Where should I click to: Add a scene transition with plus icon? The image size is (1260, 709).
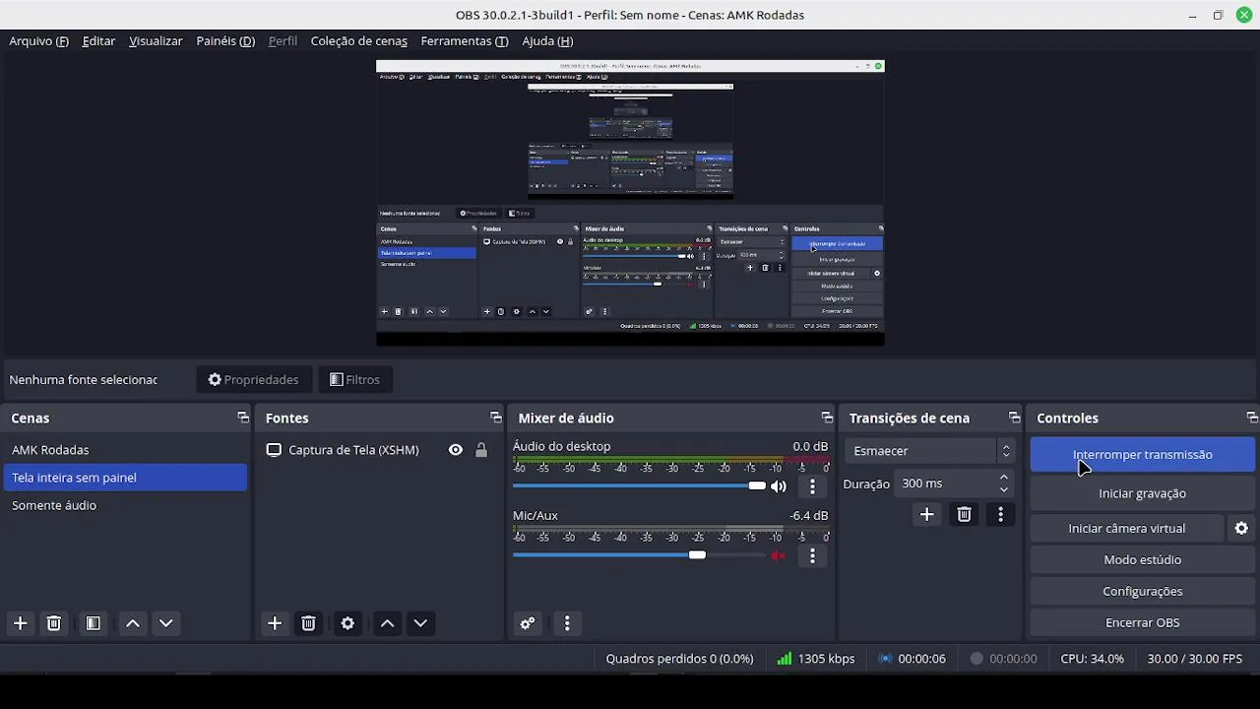[926, 514]
